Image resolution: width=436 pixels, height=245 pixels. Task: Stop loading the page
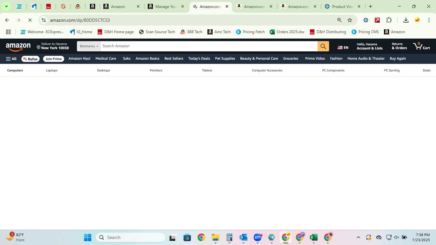click(30, 20)
